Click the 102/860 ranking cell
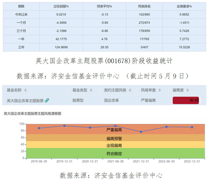The height and width of the screenshot is (182, 208). 144,14
